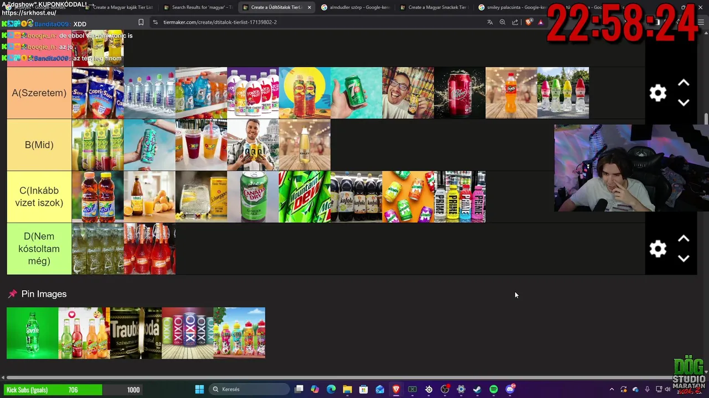Bookmark this page in address bar

(141, 22)
